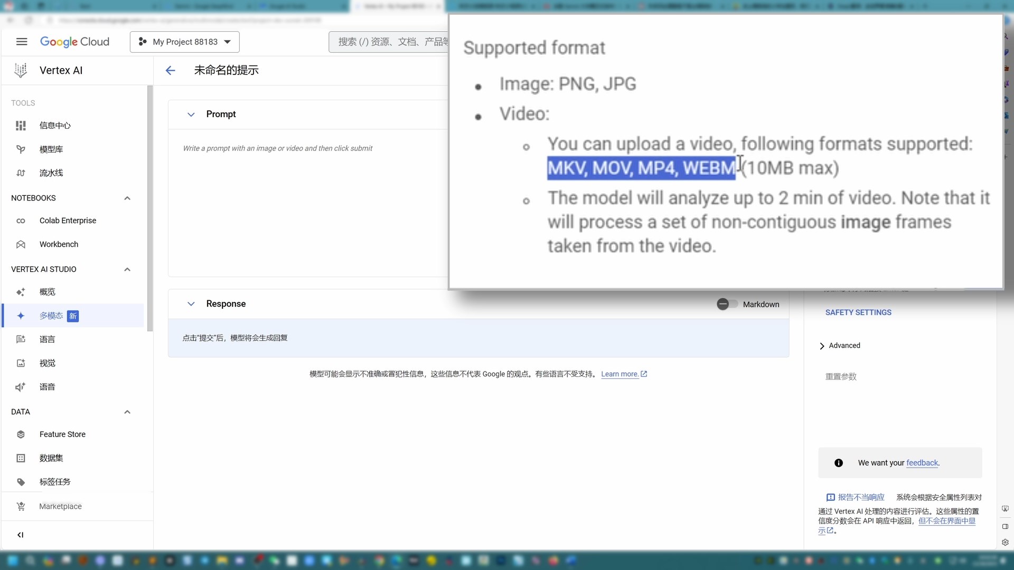Viewport: 1014px width, 570px height.
Task: Click 报告不当响应 report icon
Action: 831,497
